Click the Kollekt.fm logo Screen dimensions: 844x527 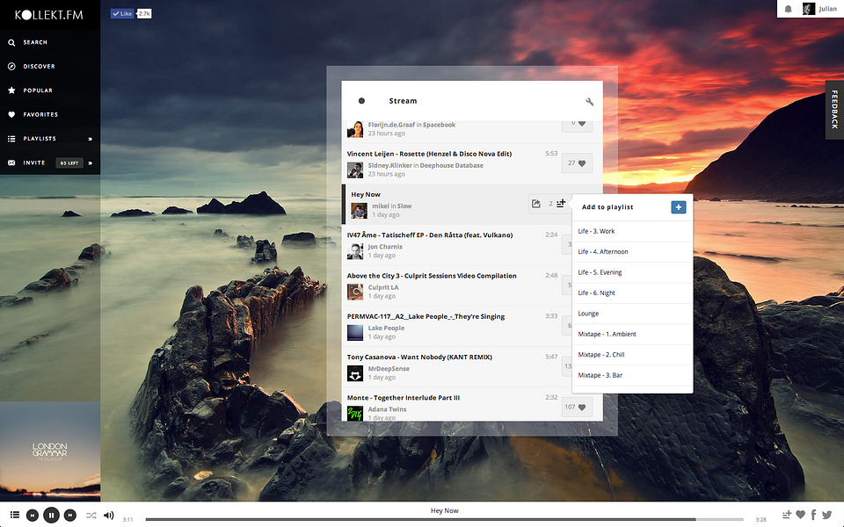(49, 15)
